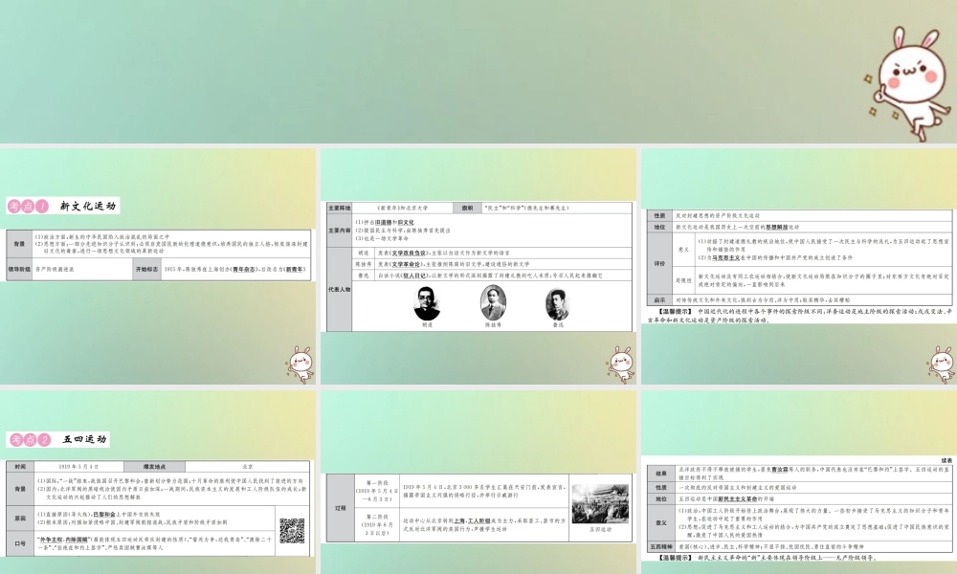Click the 旗帜 header cell
Screen dimensions: 957x574
[x=467, y=208]
